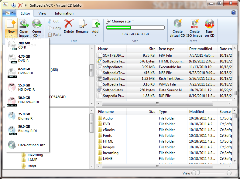This screenshot has height=179, width=240.
Task: Click Create ISO image icon
Action: point(194,24)
